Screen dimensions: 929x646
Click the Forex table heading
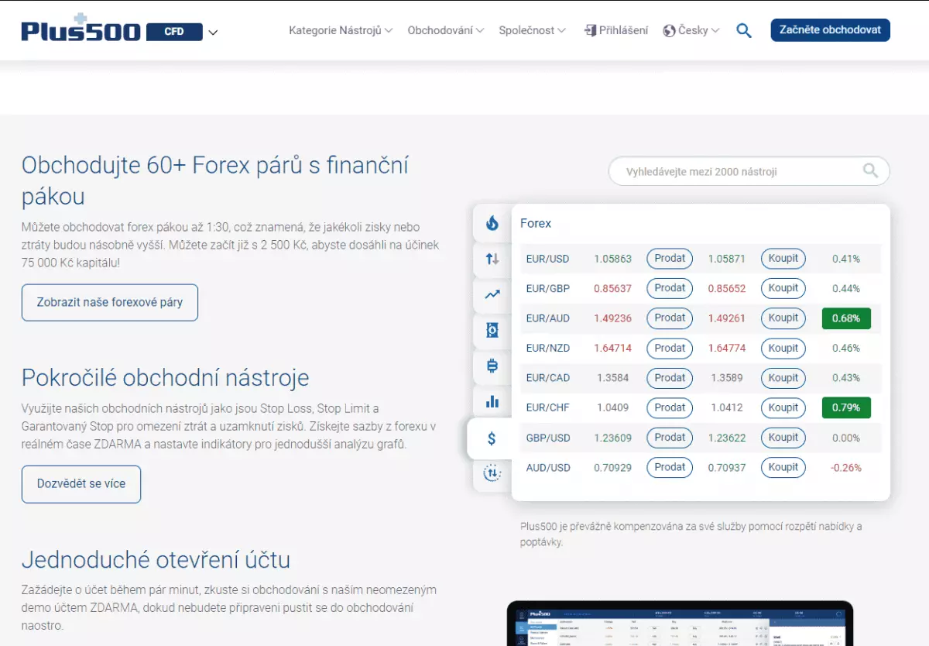536,223
